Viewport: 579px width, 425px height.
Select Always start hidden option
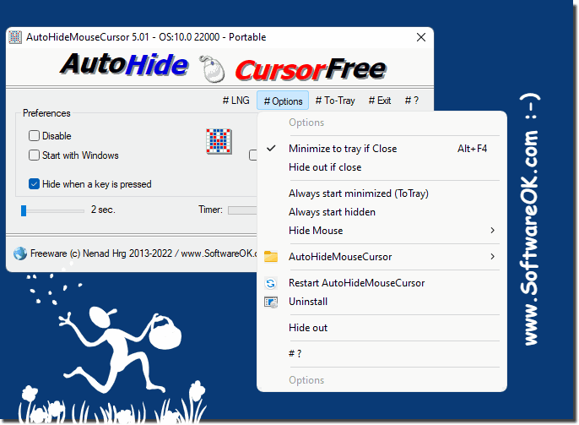[x=381, y=212]
